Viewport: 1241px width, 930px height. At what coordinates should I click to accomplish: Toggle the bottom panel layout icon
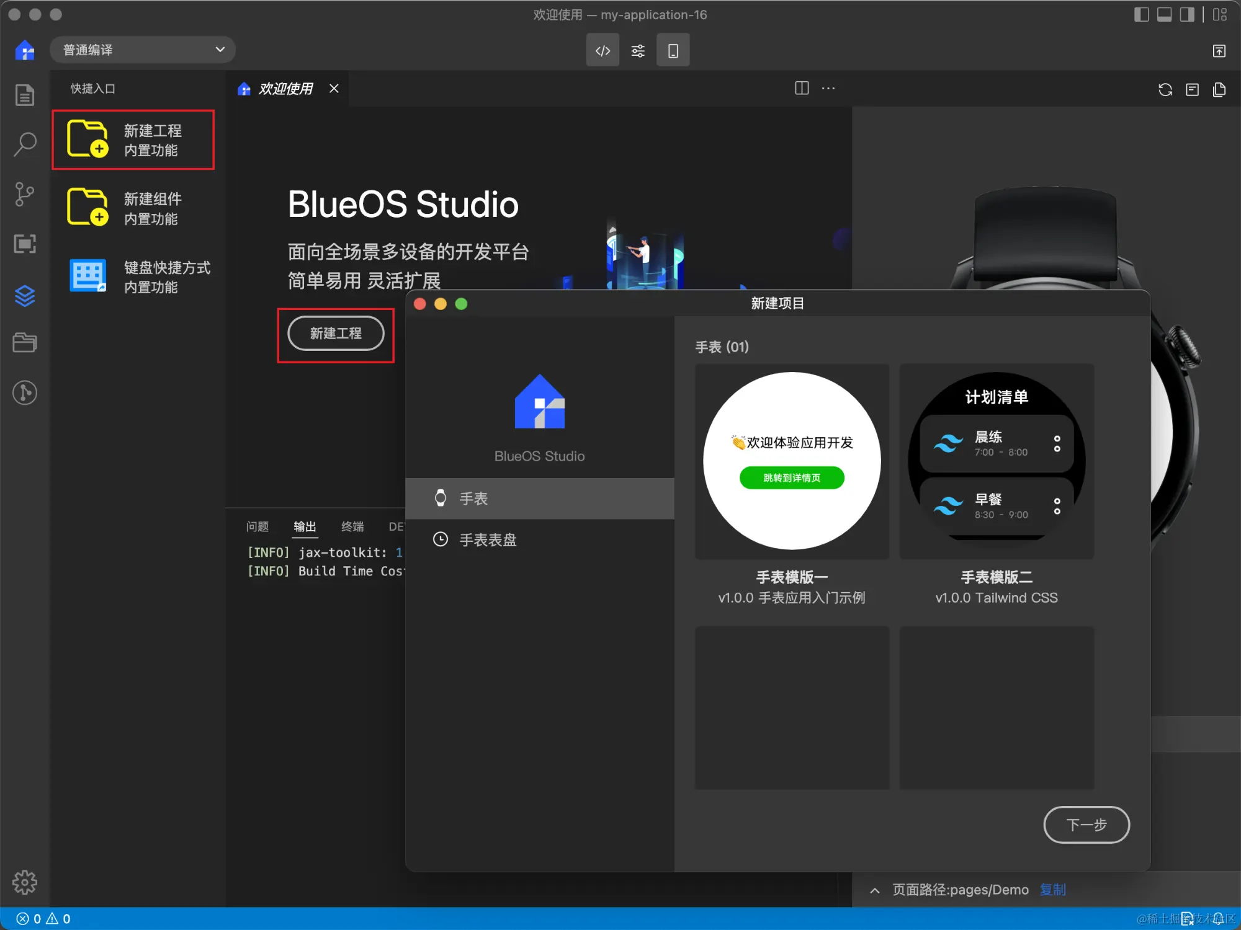1164,14
